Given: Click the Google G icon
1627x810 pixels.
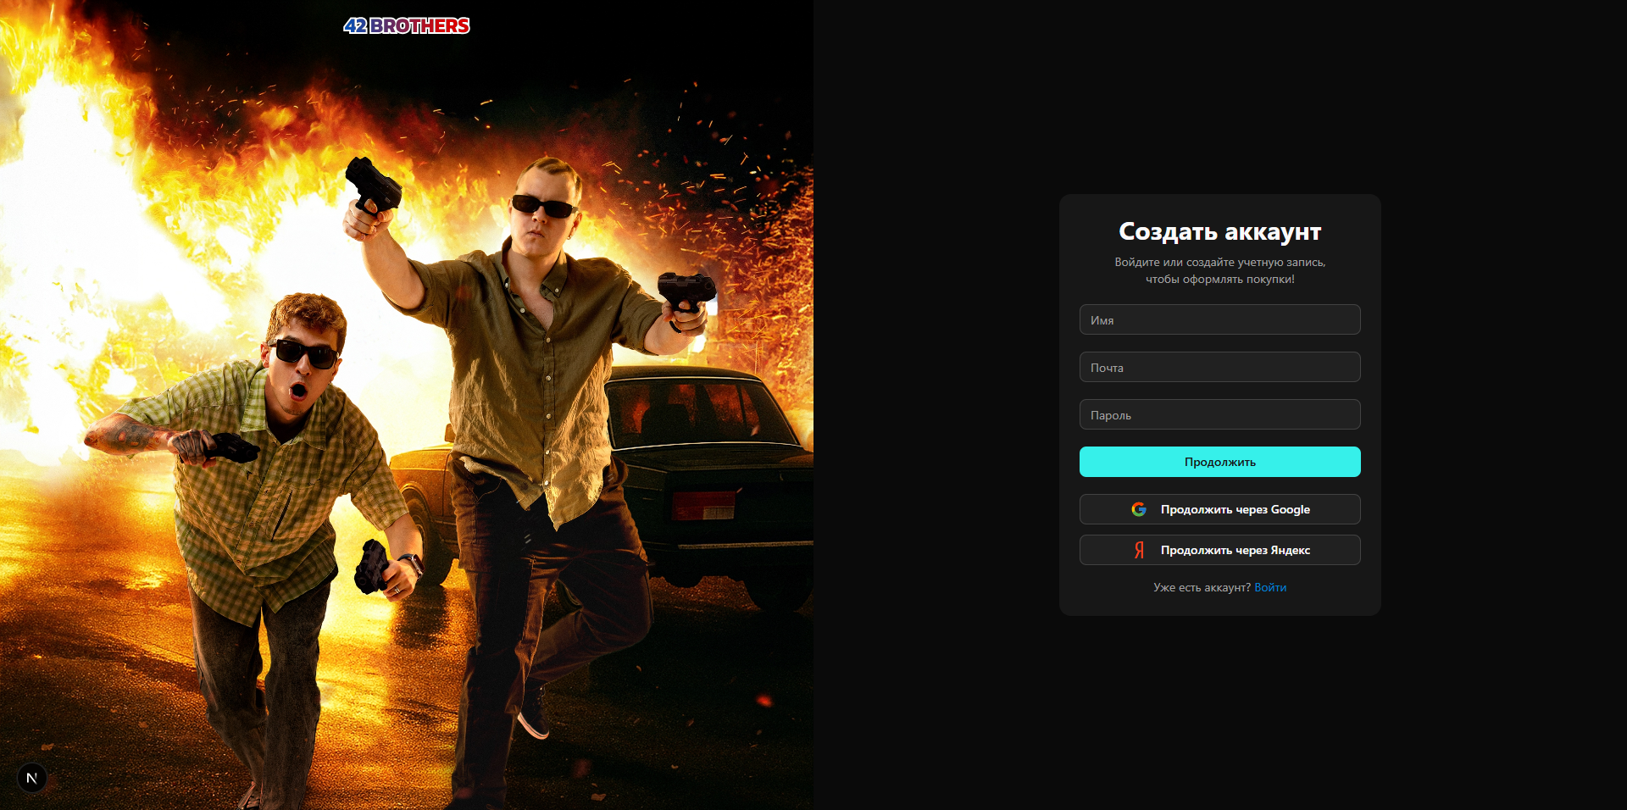Looking at the screenshot, I should pyautogui.click(x=1139, y=509).
